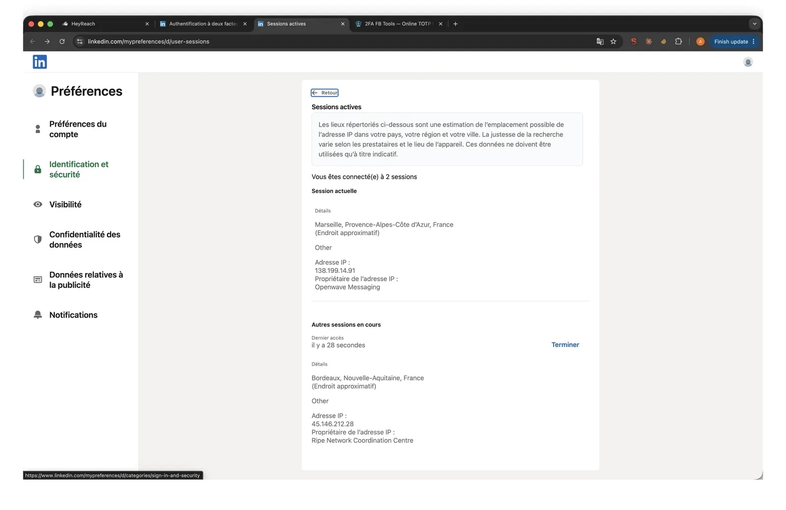Reload the page with the refresh icon
Viewport: 786px width, 510px height.
pos(62,42)
